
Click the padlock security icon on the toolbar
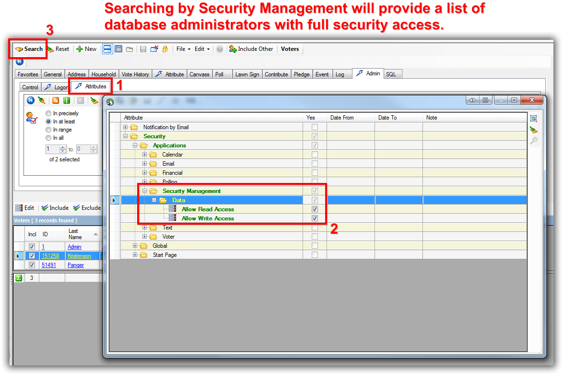pyautogui.click(x=165, y=49)
